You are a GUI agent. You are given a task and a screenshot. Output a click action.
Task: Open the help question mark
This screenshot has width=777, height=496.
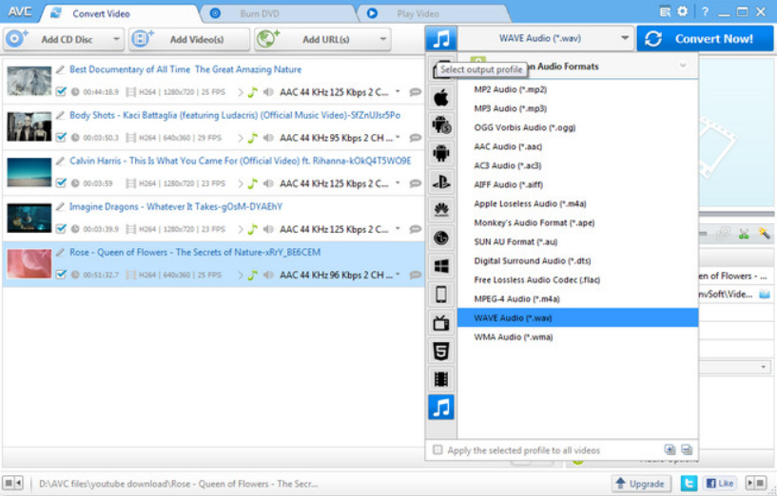[705, 11]
